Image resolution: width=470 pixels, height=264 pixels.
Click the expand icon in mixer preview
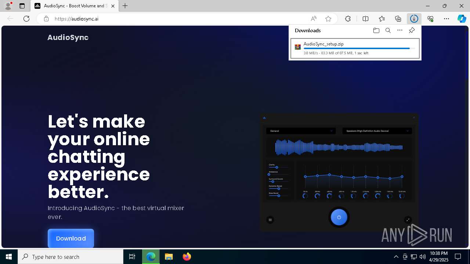408,220
